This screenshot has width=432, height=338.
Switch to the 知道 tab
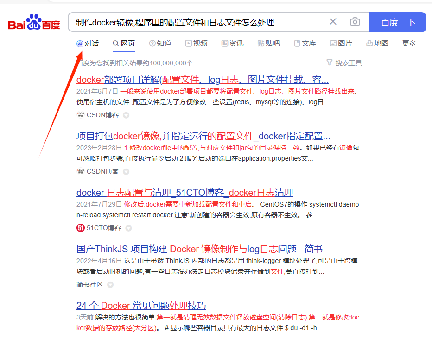pos(160,44)
